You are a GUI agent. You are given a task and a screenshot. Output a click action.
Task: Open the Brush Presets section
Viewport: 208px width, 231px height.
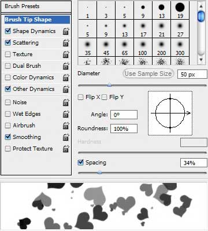pyautogui.click(x=36, y=6)
